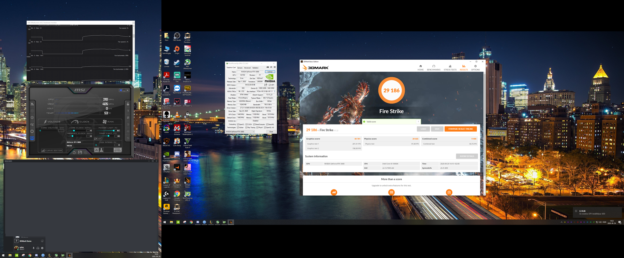Toggle the Afterburner profile lock icon
Screen dimensions: 624x258
click(x=128, y=104)
